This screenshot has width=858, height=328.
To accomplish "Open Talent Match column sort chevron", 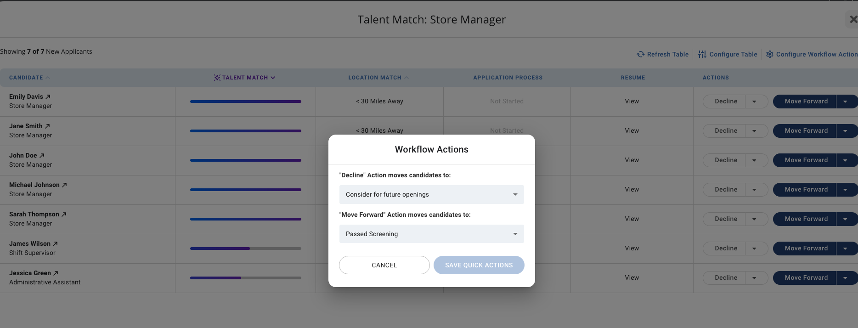I will point(273,78).
